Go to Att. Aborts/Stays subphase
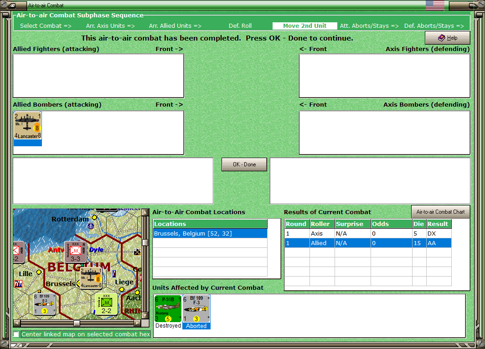This screenshot has height=349, width=485. pos(369,26)
